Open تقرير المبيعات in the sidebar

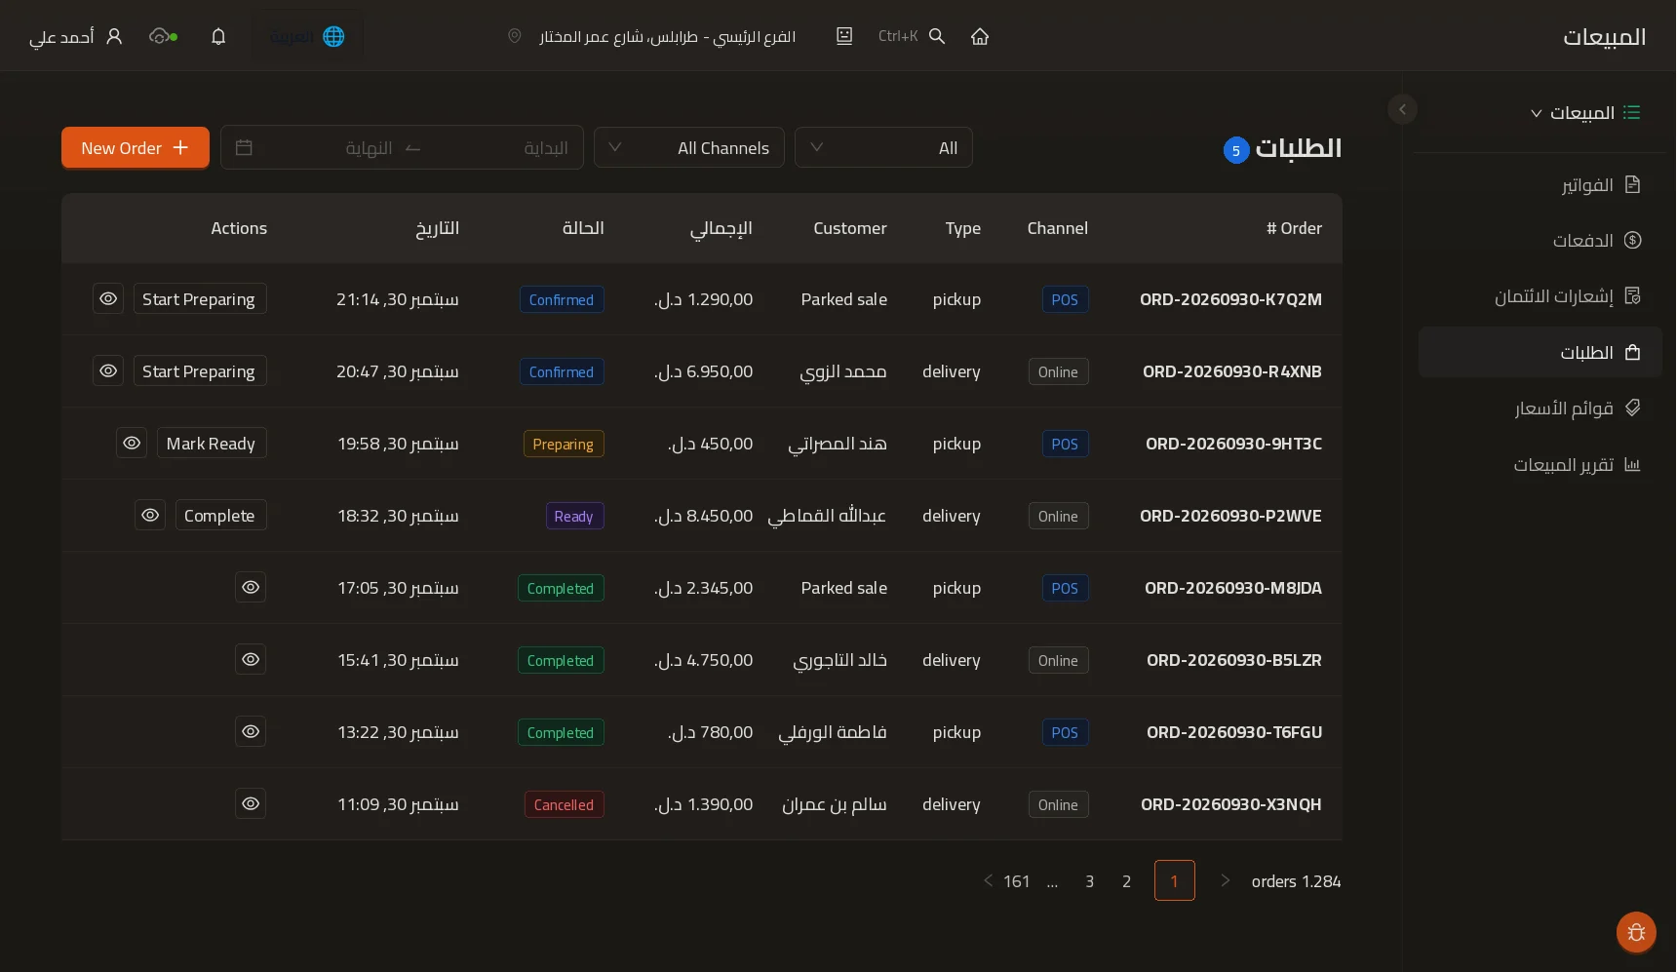coord(1540,464)
